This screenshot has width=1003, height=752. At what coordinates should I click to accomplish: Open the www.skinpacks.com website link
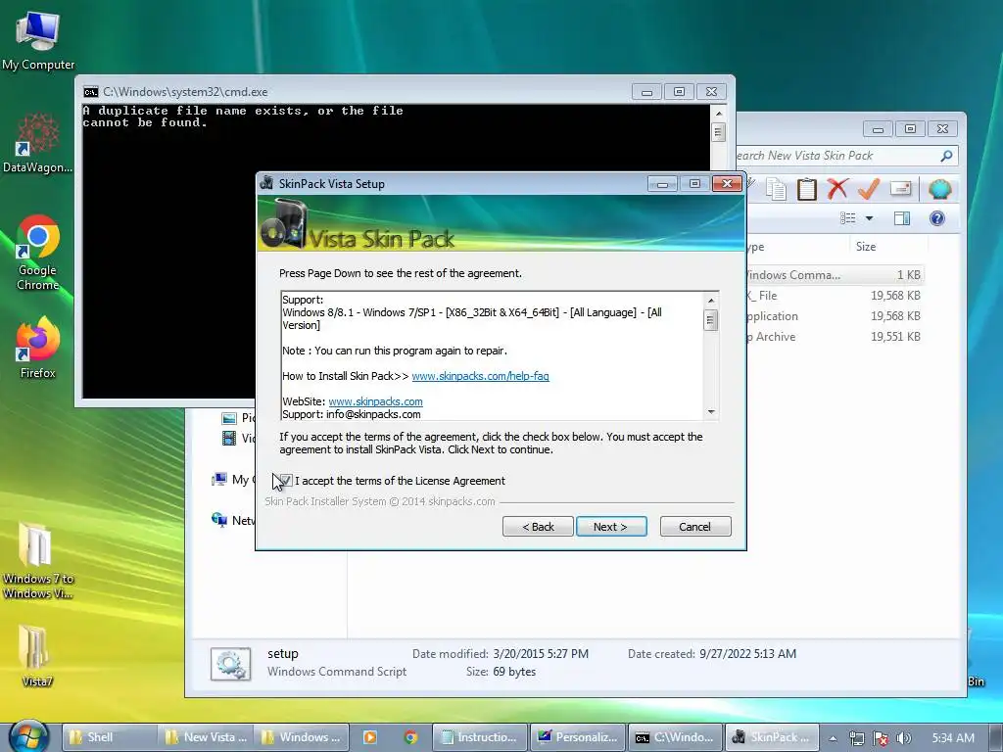pyautogui.click(x=375, y=401)
